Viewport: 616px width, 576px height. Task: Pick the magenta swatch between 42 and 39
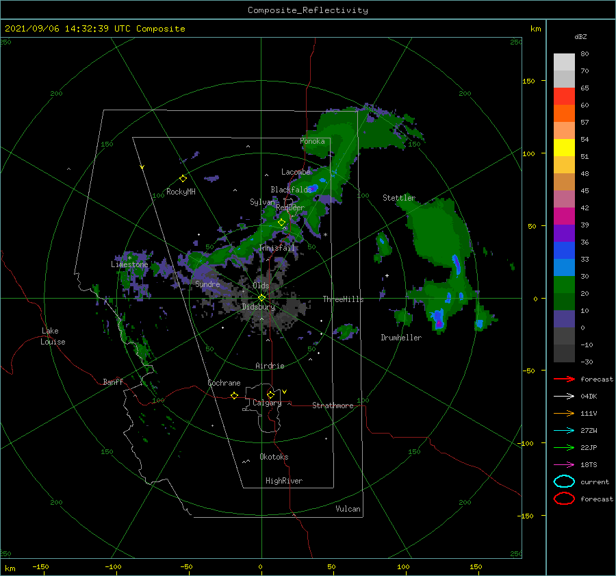pos(564,216)
